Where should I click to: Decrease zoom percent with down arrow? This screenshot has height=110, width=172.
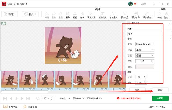51,100
